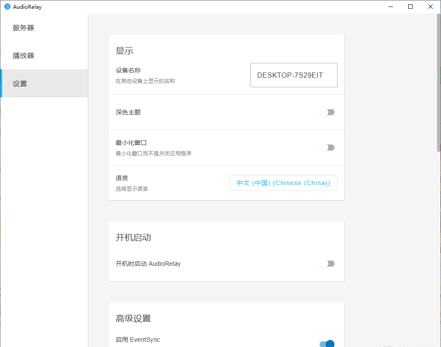Click the 最小化窗口而不是关闭应用程序 description
Screen dimensions: 441x347
click(x=154, y=154)
